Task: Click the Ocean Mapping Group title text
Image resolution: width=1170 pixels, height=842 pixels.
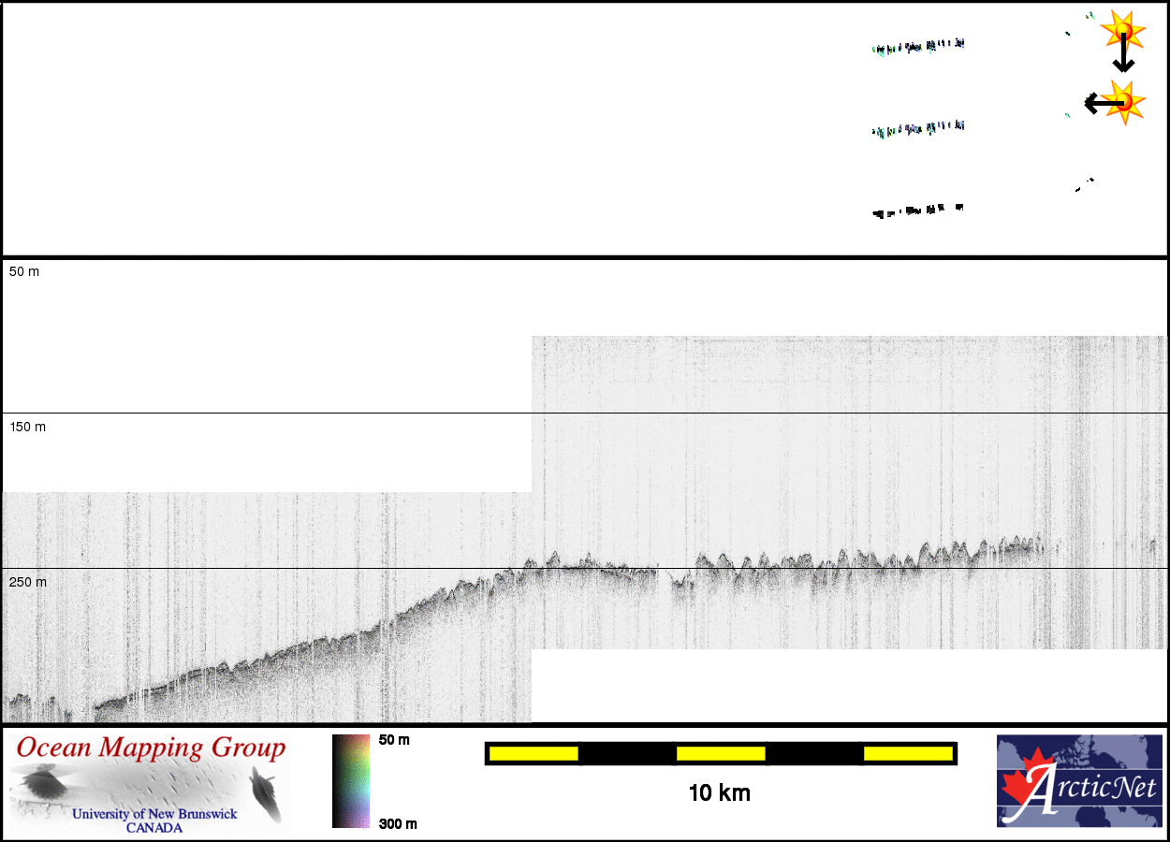Action: pos(150,748)
